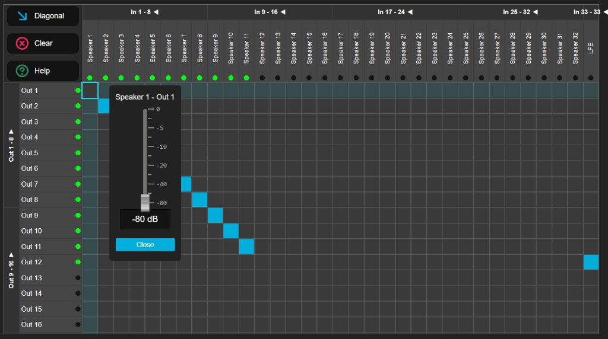Toggle the Speaker 2 - Out 2 crosspoint

point(103,106)
